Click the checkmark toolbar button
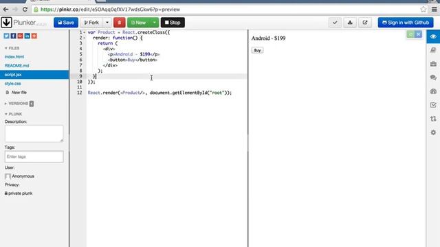 [x=335, y=23]
